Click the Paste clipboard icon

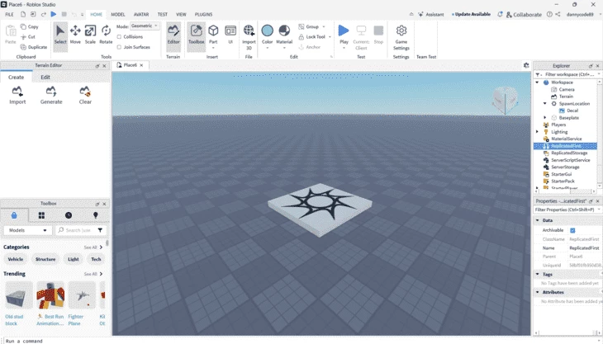11,31
